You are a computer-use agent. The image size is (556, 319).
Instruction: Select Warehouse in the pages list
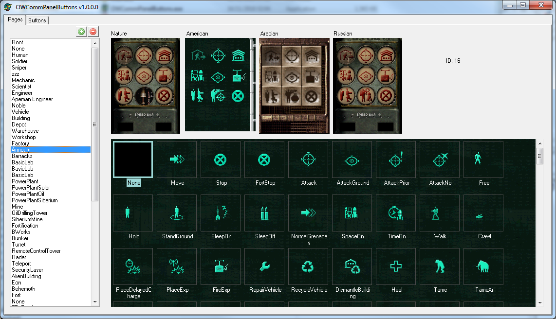point(51,131)
